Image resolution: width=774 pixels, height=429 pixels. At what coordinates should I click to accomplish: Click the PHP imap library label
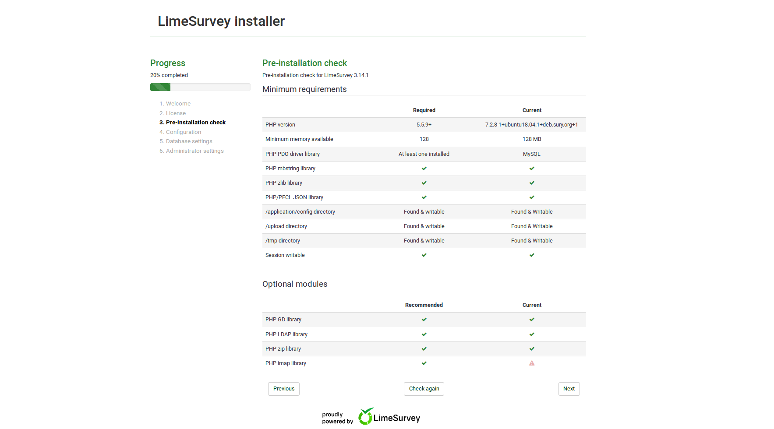tap(286, 363)
